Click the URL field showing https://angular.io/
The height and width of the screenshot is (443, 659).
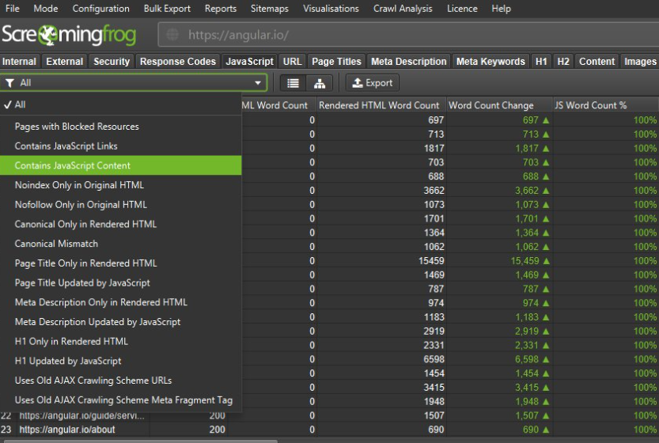[x=408, y=35]
